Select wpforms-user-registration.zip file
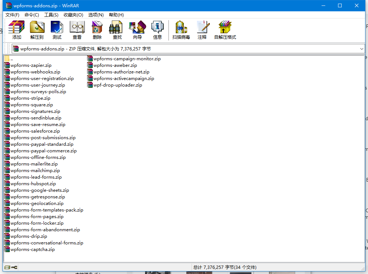This screenshot has width=368, height=274. point(39,79)
